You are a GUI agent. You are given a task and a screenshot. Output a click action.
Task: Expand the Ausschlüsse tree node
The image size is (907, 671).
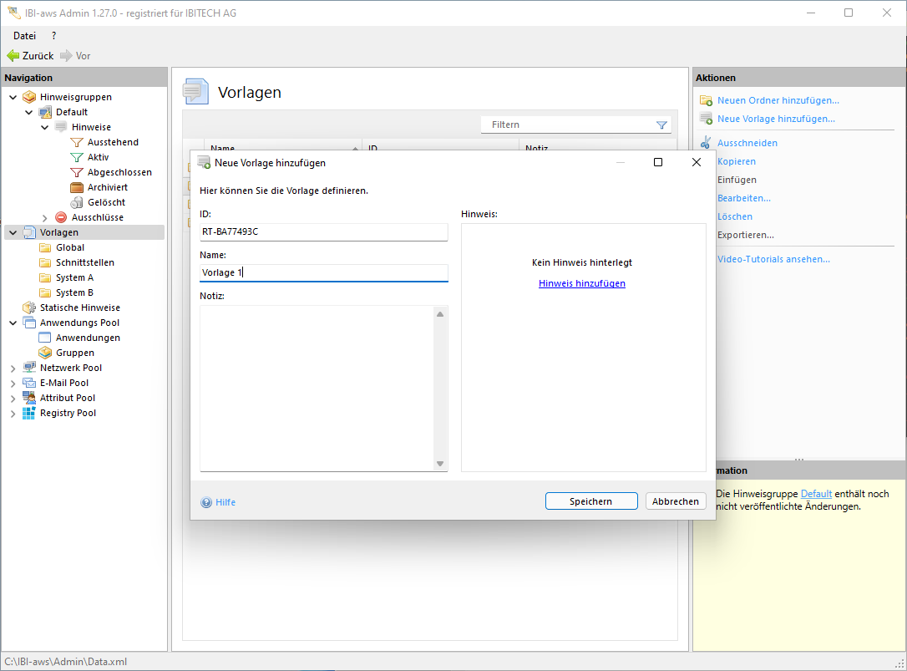pyautogui.click(x=45, y=217)
